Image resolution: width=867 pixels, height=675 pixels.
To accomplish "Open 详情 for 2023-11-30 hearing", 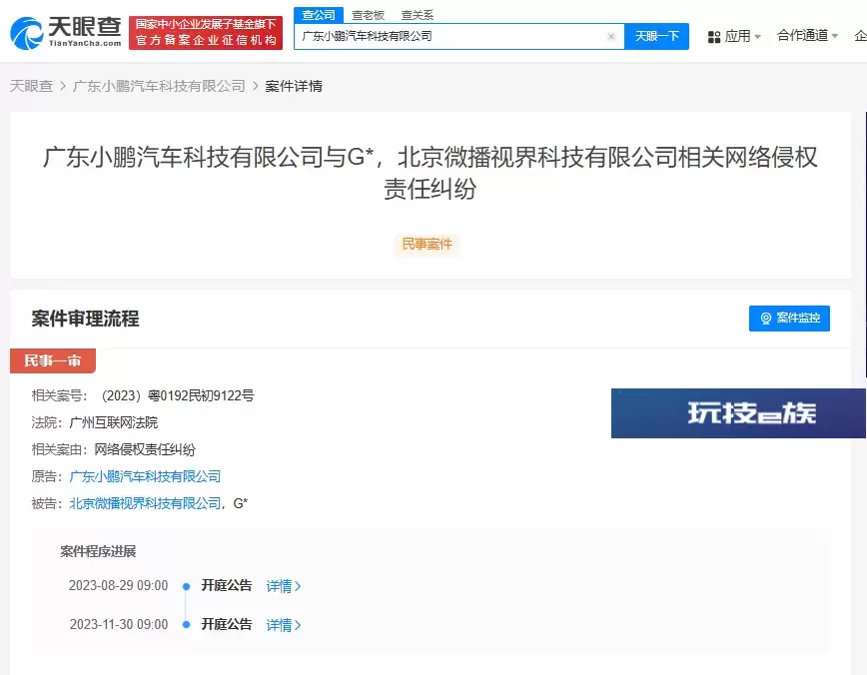I will [283, 625].
